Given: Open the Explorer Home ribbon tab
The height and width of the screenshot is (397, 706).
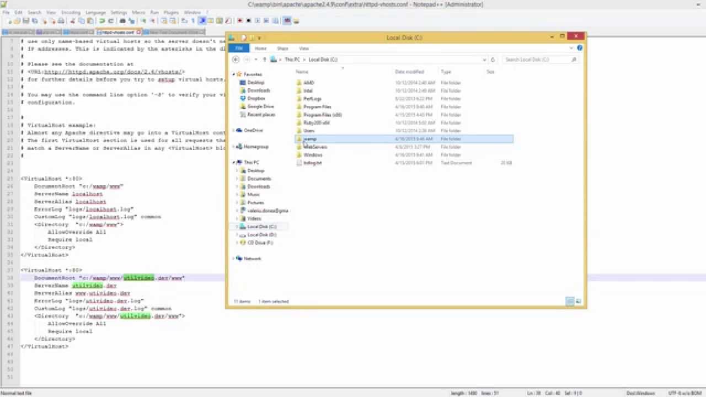Looking at the screenshot, I should click(x=260, y=49).
